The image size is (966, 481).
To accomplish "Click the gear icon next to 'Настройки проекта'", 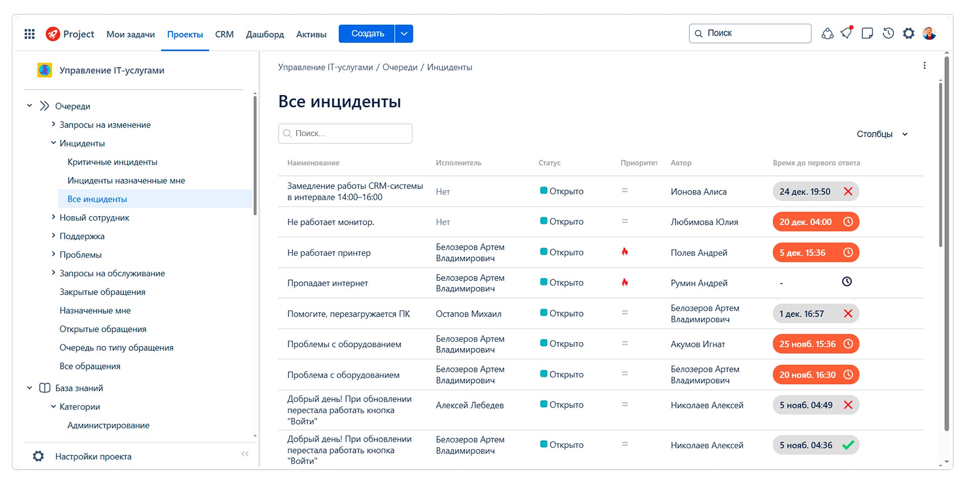I will [38, 456].
